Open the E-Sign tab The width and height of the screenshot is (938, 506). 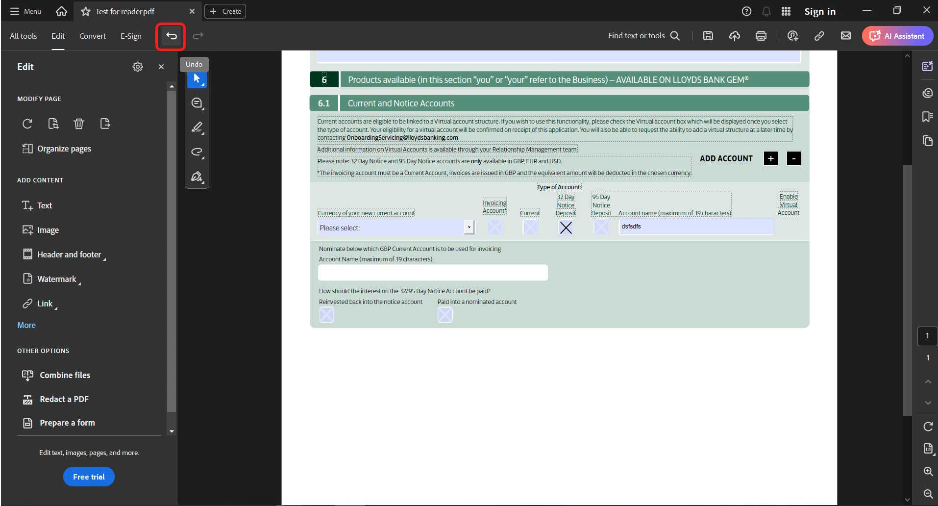131,36
